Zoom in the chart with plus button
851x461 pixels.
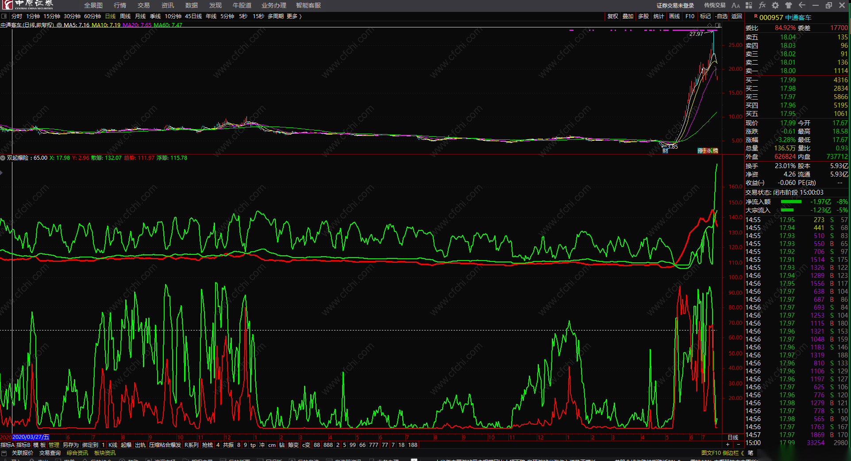pos(728,444)
